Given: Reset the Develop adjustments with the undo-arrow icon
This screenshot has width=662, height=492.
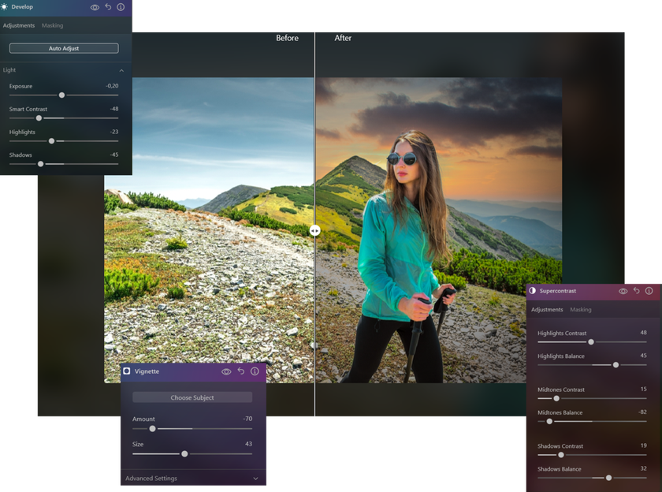Looking at the screenshot, I should click(x=108, y=7).
